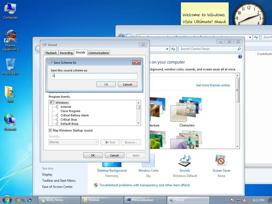This screenshot has width=272, height=204.
Task: Open Taskbar and Start Menu link
Action: [59, 180]
